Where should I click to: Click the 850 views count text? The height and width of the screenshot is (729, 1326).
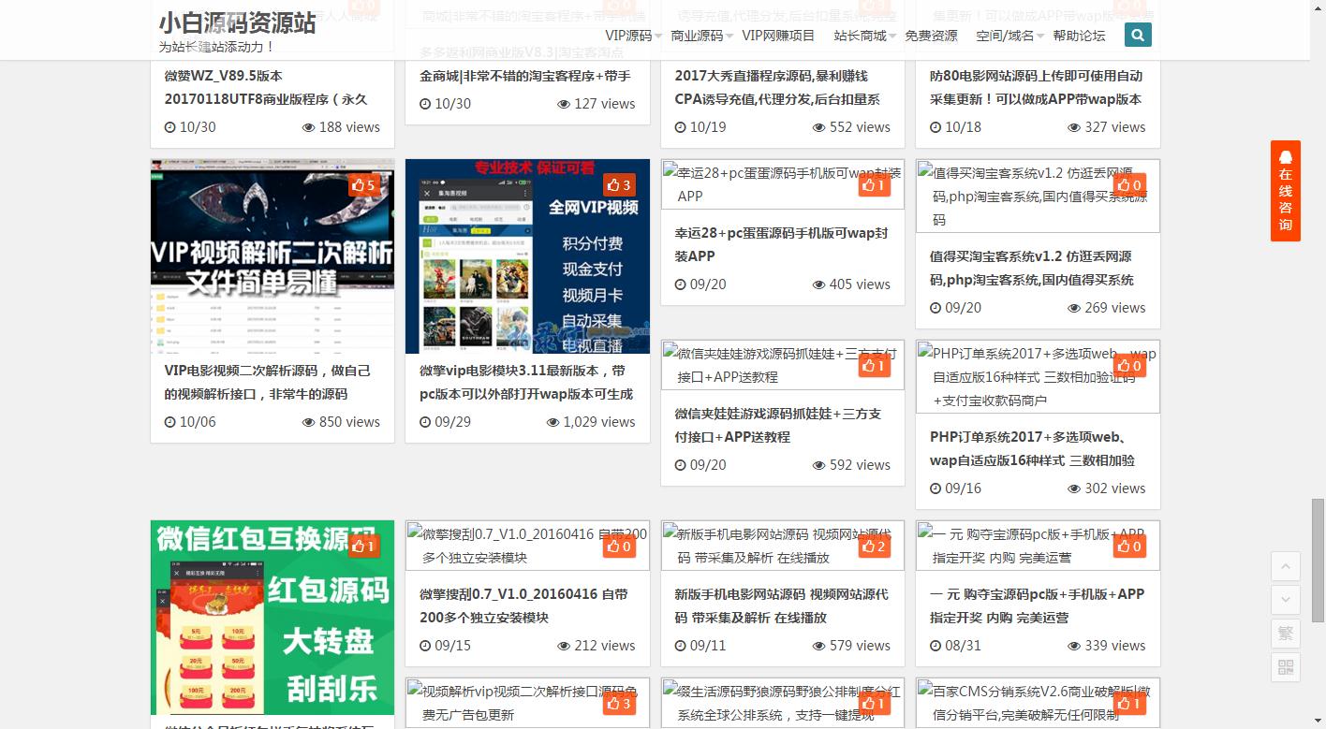tap(349, 422)
